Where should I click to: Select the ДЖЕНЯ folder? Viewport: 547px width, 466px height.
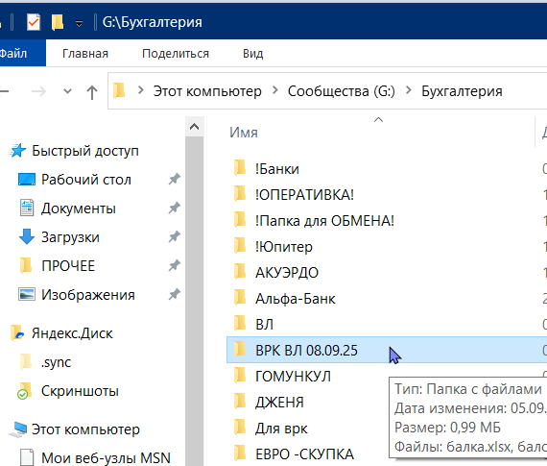click(x=279, y=403)
